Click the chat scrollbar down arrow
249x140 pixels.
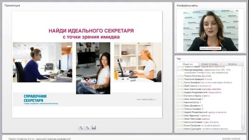[242, 129]
